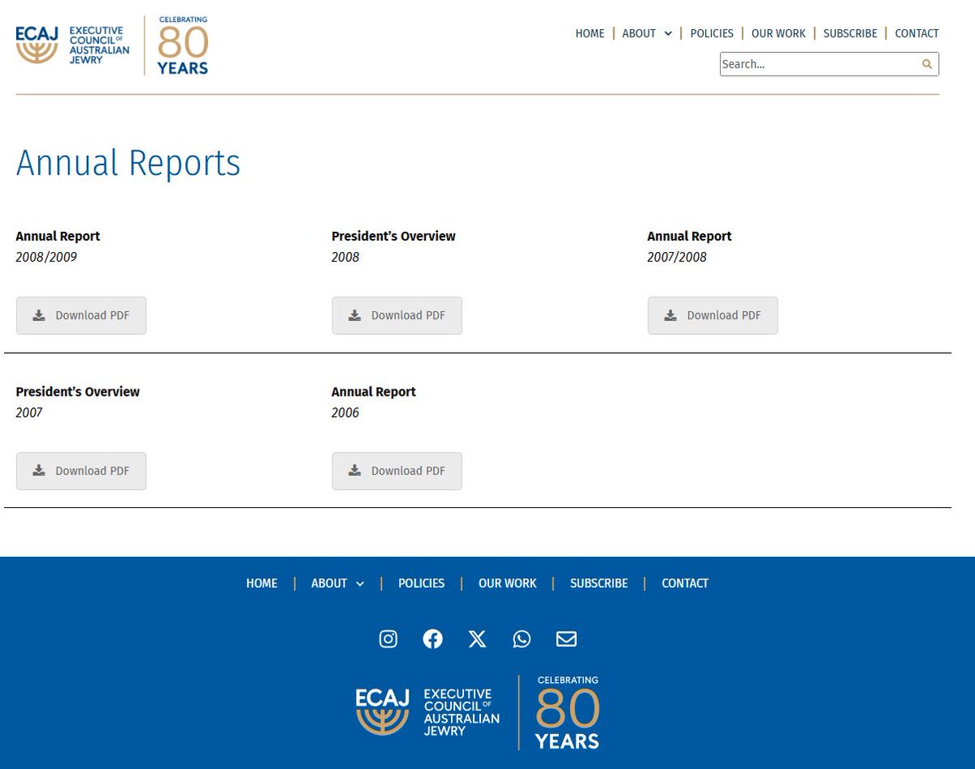Open footer ECAJ 80 Years logo
Viewport: 975px width, 769px height.
coord(478,712)
